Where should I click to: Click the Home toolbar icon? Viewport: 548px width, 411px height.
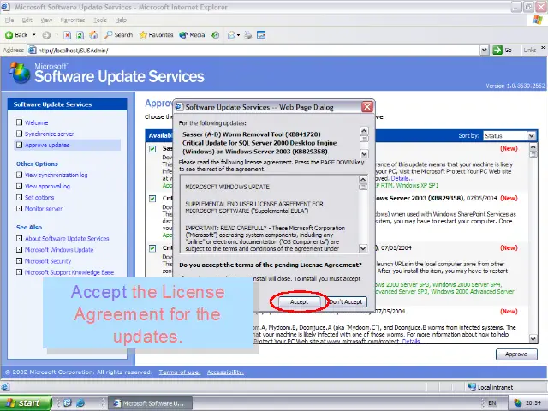click(x=93, y=35)
